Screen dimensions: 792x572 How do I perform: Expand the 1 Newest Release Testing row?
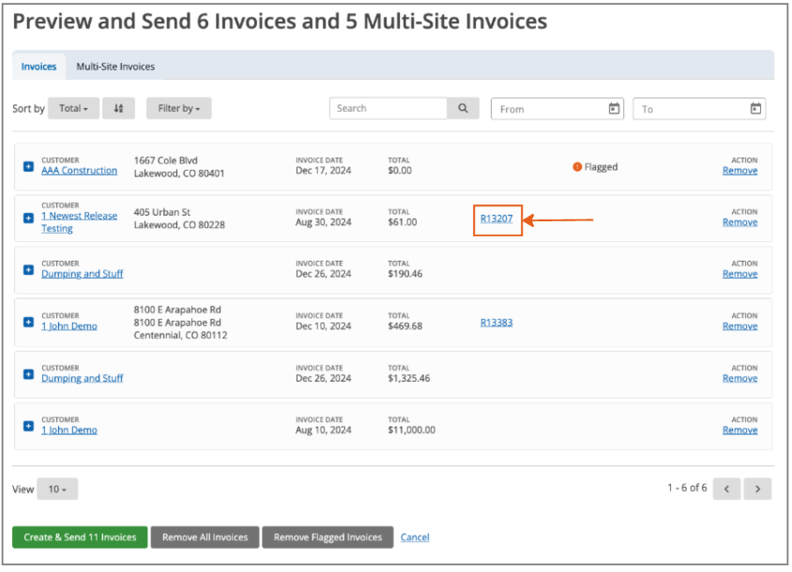(29, 218)
